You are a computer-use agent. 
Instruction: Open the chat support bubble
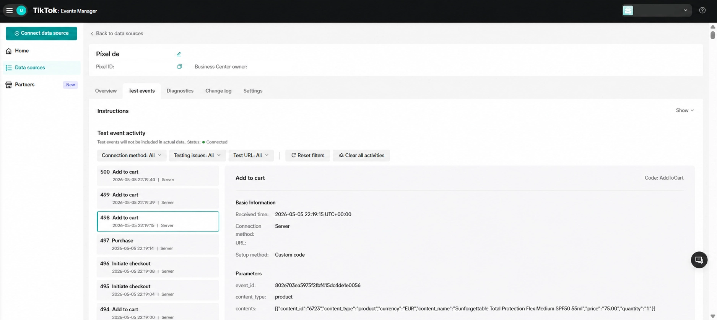[x=699, y=260]
